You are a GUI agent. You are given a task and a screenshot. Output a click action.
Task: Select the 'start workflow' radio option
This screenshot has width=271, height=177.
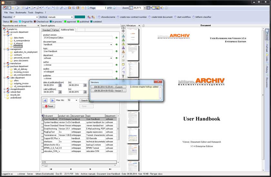tap(175, 17)
